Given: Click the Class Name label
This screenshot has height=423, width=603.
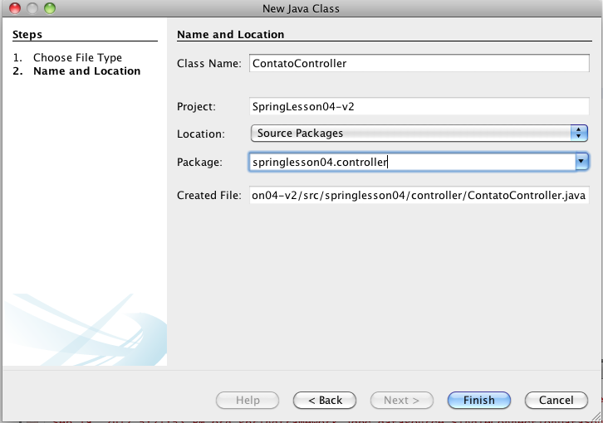Looking at the screenshot, I should coord(208,63).
